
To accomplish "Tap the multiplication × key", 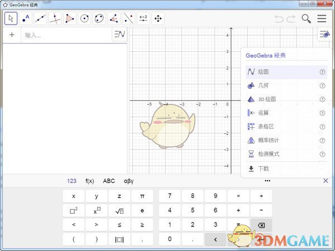I will tap(238, 196).
